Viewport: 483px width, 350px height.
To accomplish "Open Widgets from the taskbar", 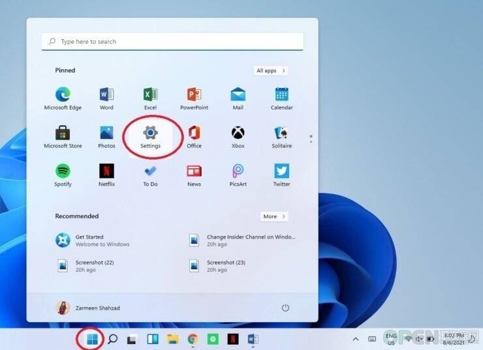I will 153,339.
